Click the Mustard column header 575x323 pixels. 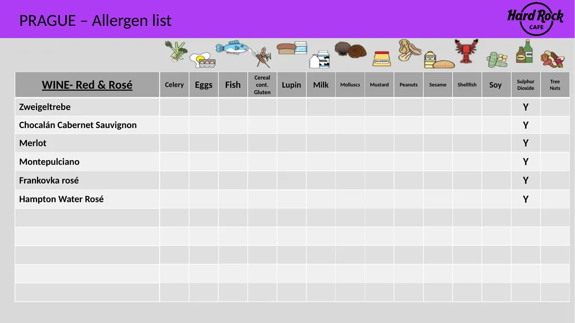coord(379,85)
